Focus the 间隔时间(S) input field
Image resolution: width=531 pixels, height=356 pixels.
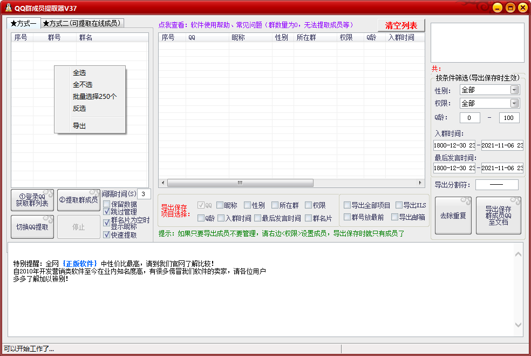[144, 194]
